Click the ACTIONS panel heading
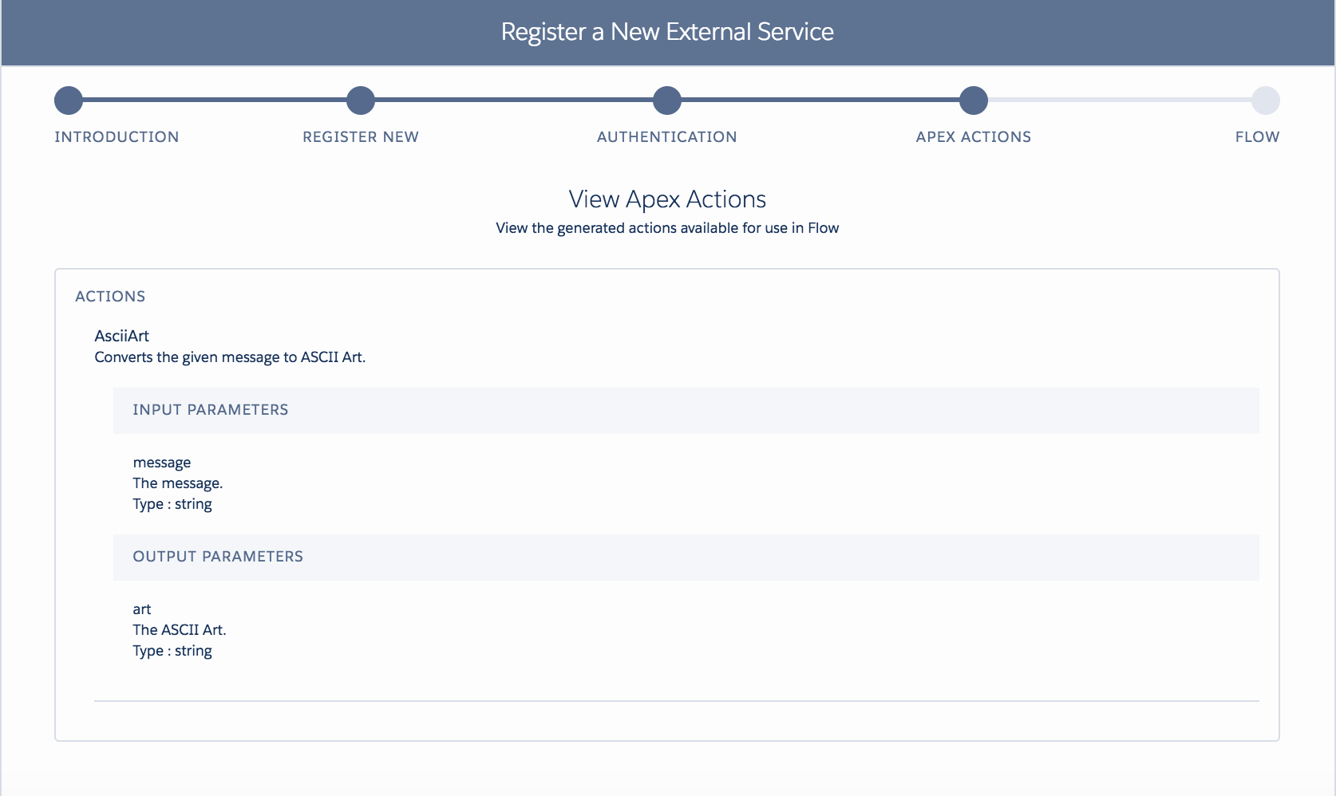Screen dimensions: 1336x796 coord(110,297)
